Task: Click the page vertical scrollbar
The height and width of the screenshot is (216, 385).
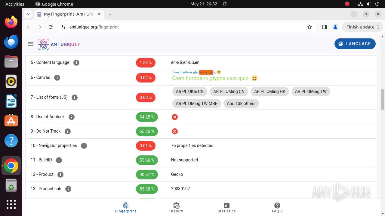Action: pyautogui.click(x=383, y=100)
